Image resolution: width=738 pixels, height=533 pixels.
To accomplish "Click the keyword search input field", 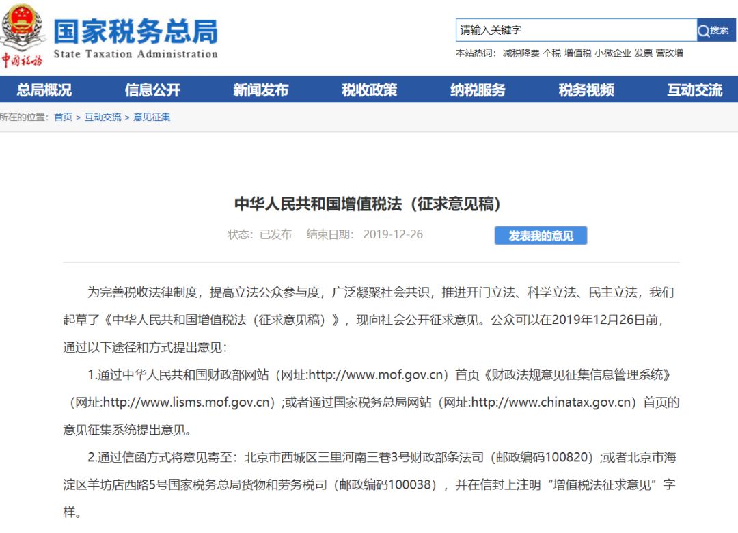I will pos(575,30).
